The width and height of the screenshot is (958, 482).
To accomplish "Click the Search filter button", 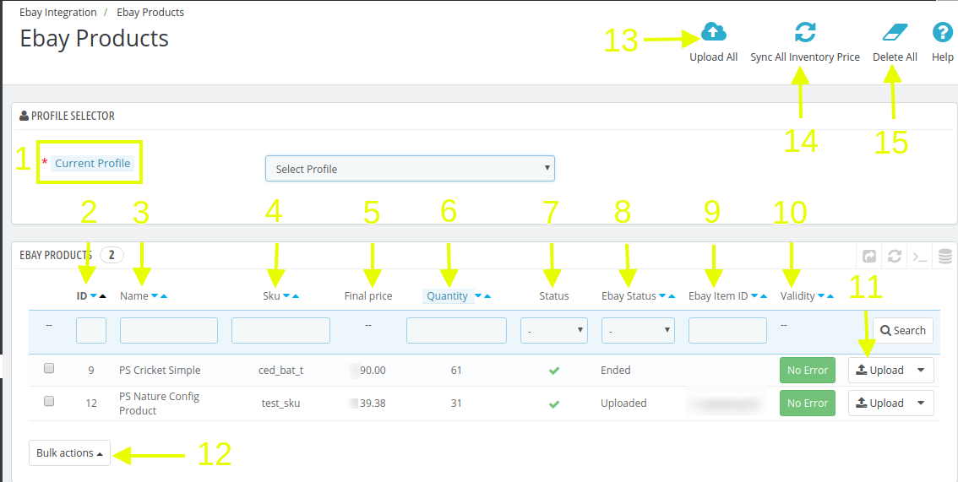I will 903,330.
